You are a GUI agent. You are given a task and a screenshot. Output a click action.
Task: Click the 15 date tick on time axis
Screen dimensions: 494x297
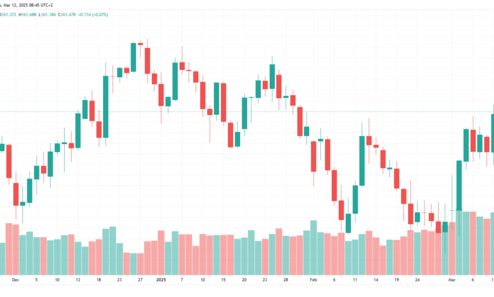click(x=224, y=280)
